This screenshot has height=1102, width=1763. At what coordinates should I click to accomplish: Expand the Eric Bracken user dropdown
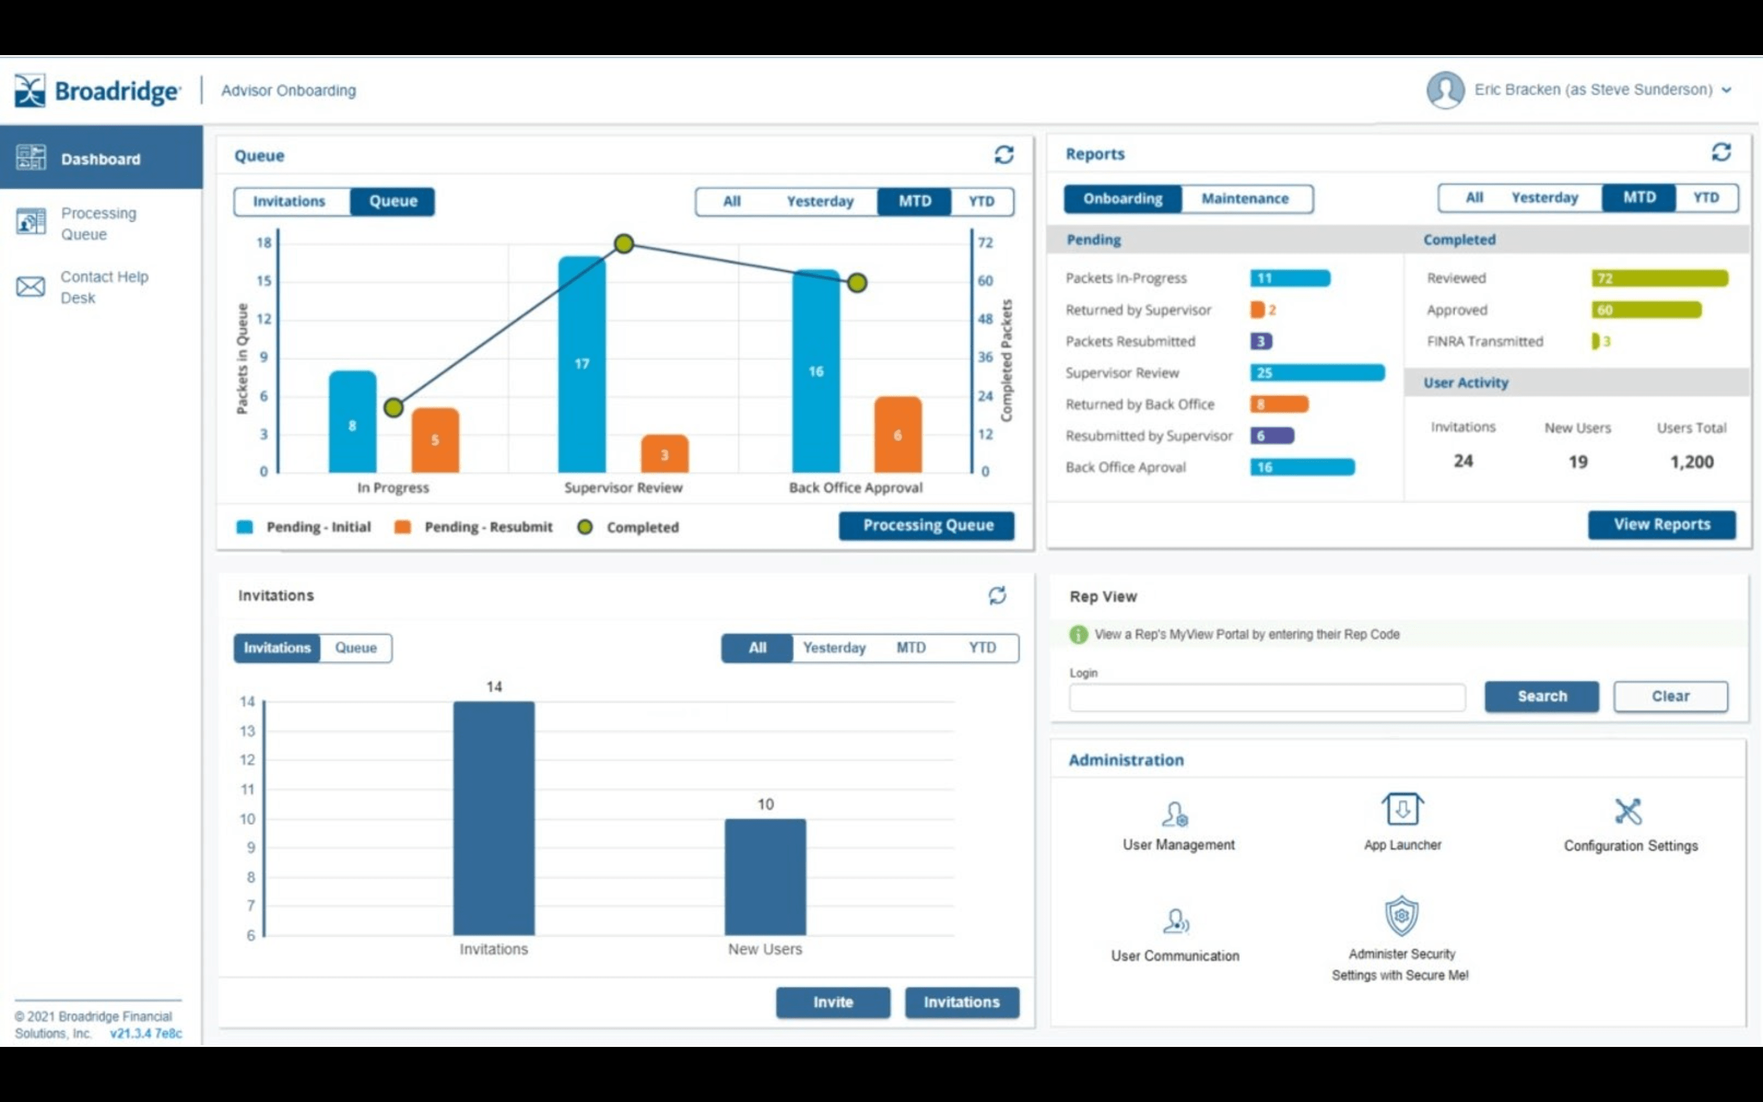[1726, 89]
